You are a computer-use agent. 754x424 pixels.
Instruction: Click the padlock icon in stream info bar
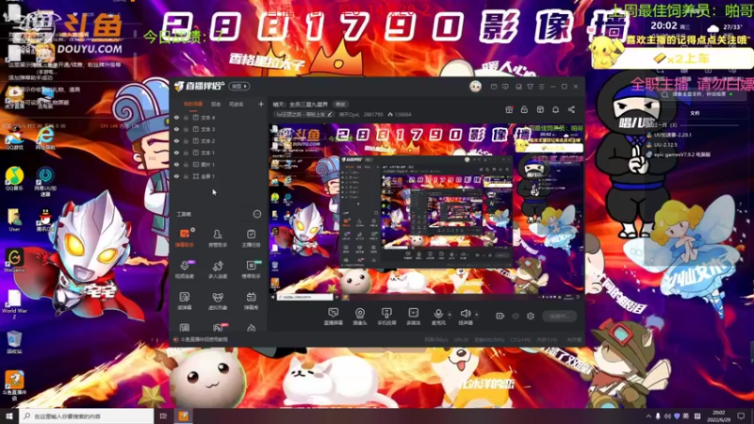[x=524, y=109]
